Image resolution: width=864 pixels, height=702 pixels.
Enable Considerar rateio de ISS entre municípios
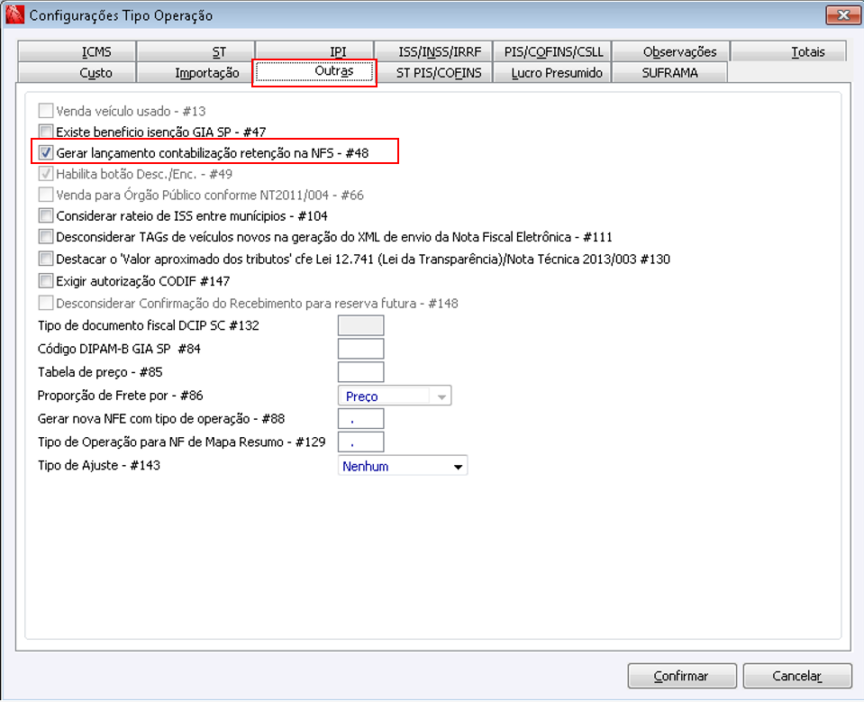[46, 215]
